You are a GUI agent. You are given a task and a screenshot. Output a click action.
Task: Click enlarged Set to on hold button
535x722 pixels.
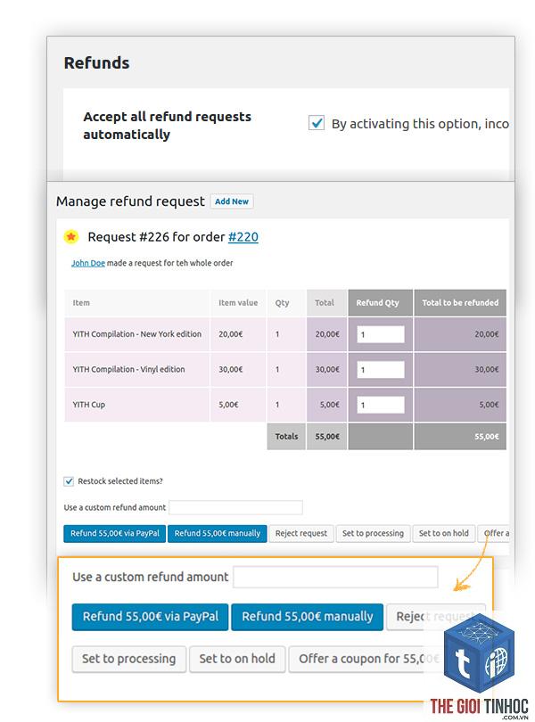pos(237,659)
